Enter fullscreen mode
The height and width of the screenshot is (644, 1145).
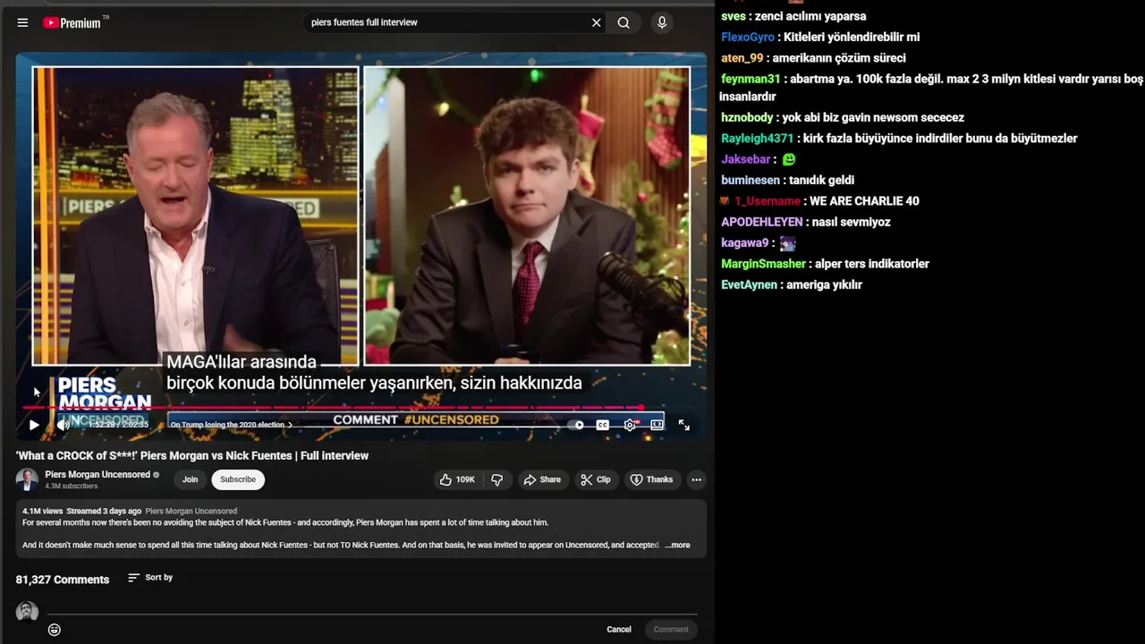point(683,425)
